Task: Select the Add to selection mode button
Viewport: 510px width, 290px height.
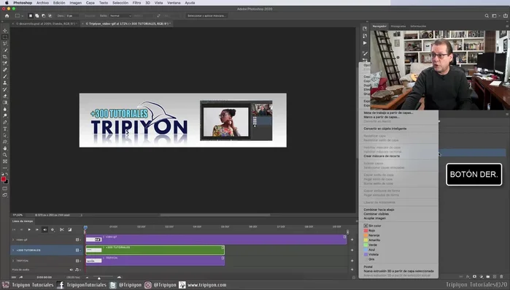Action: coord(36,15)
